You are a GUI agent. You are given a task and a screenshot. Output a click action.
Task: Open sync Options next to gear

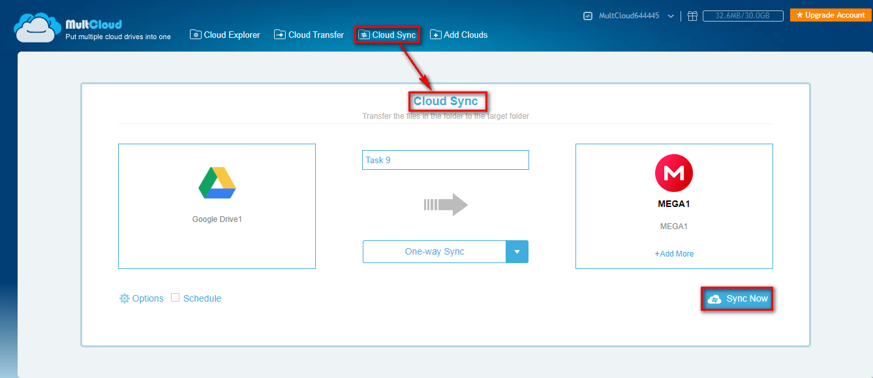(148, 298)
